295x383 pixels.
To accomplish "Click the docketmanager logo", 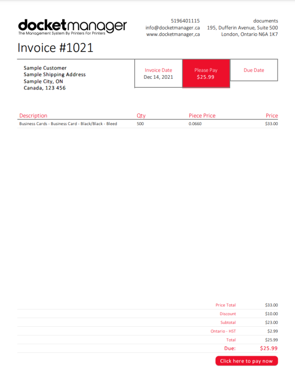I will tap(72, 27).
